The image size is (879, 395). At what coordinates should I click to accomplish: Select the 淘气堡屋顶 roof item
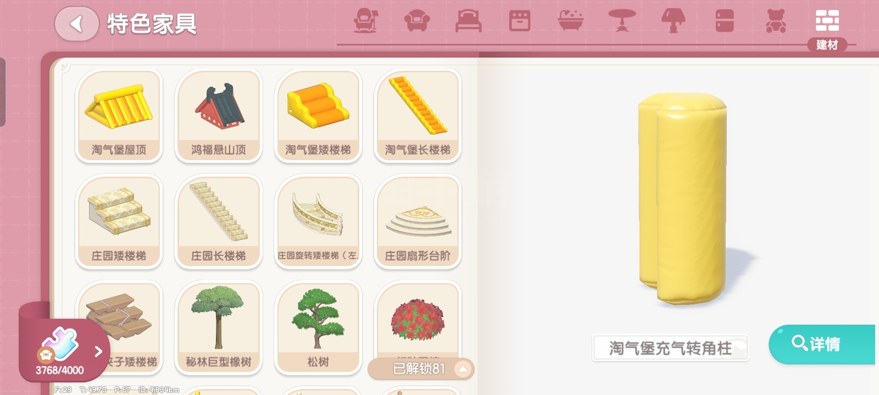click(x=119, y=116)
